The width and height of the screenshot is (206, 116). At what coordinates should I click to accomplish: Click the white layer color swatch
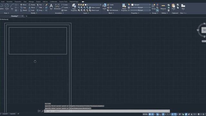coord(86,5)
